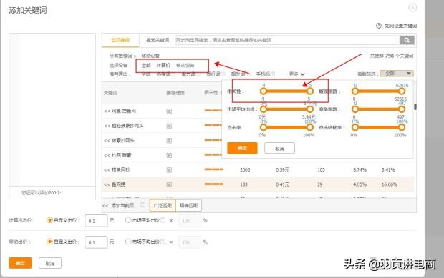
Task: Confirm the slider filter panel with 确定
Action: click(242, 148)
